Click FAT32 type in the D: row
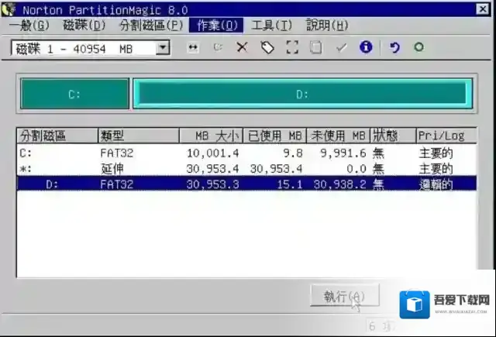The width and height of the screenshot is (496, 337). (x=117, y=184)
